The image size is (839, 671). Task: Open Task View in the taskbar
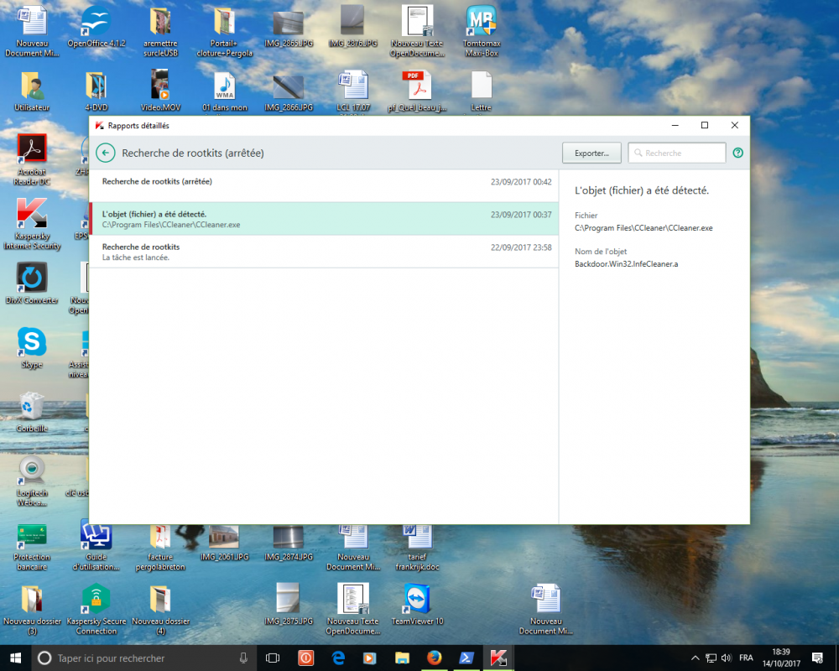[273, 658]
